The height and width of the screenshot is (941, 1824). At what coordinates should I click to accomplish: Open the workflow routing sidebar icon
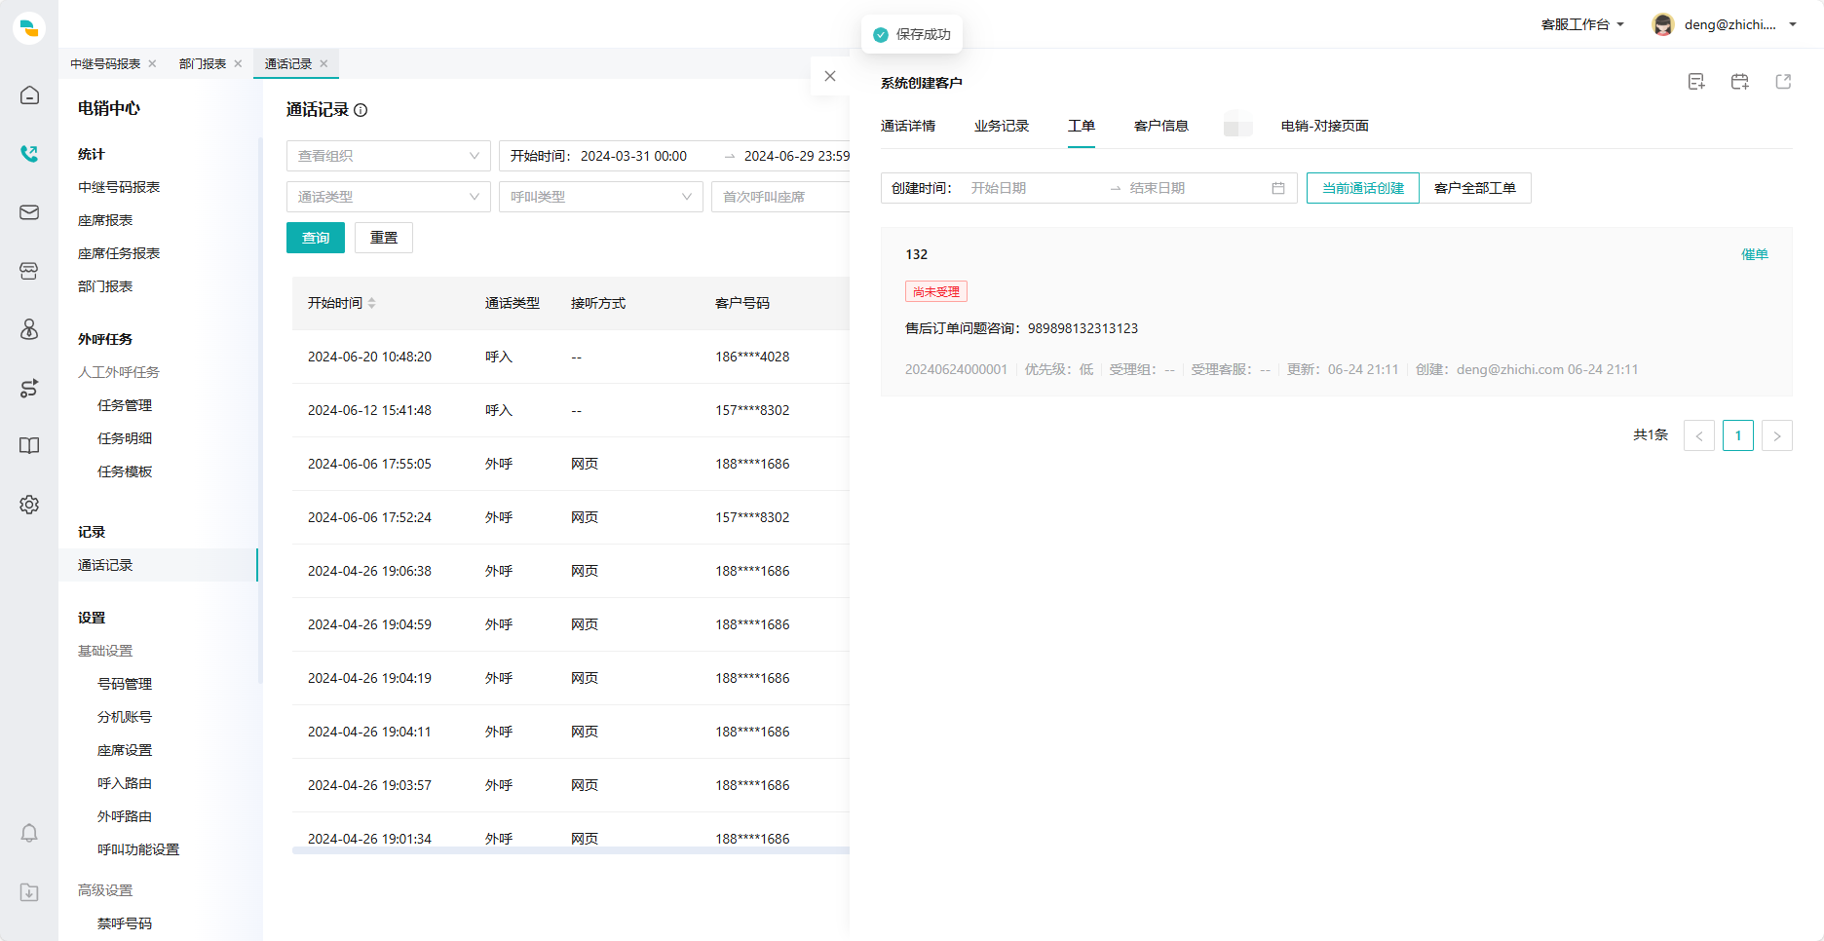tap(29, 388)
